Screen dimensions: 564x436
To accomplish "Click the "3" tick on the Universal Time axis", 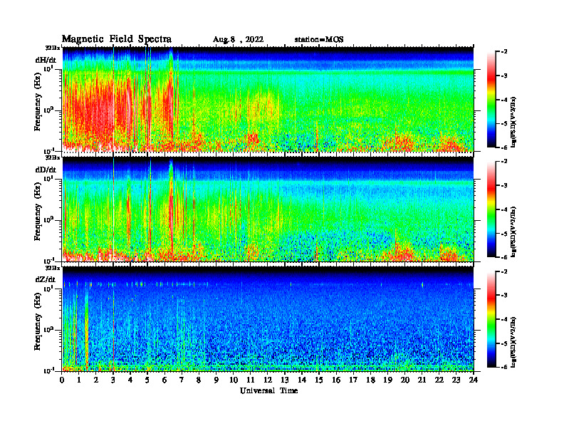I will click(x=113, y=380).
